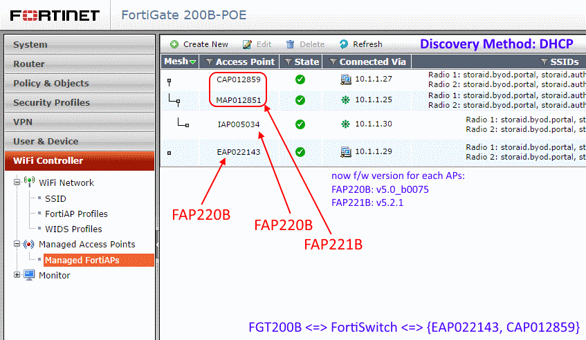Click the Monitor screen icon
Viewport: 586px width, 340px height.
[x=29, y=275]
